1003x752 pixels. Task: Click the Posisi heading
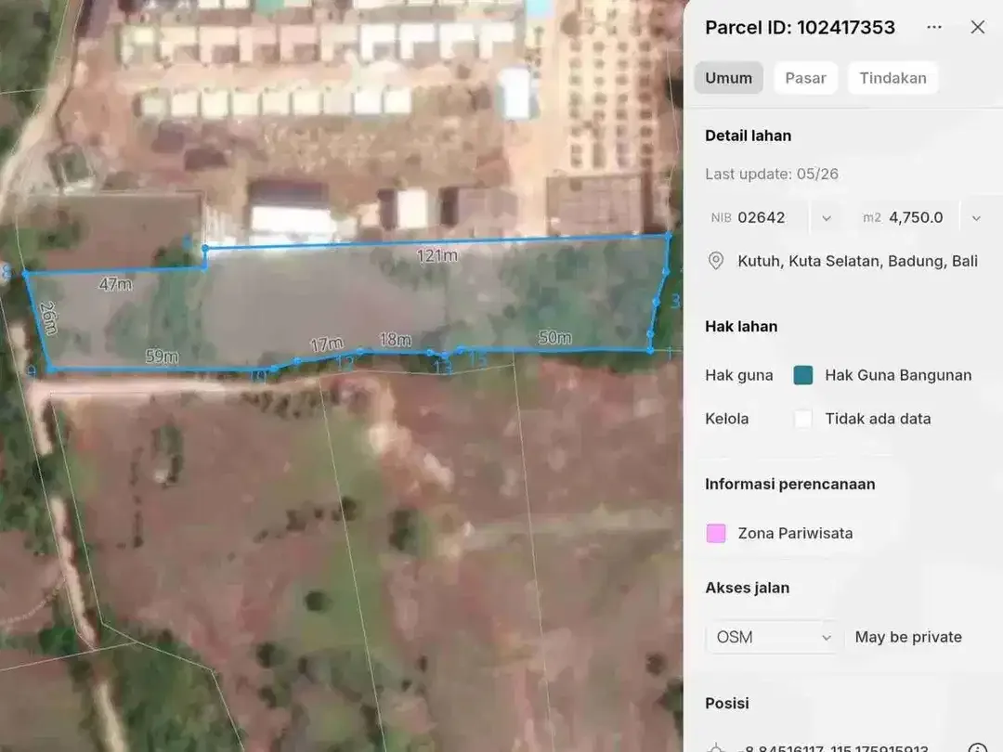pos(726,704)
